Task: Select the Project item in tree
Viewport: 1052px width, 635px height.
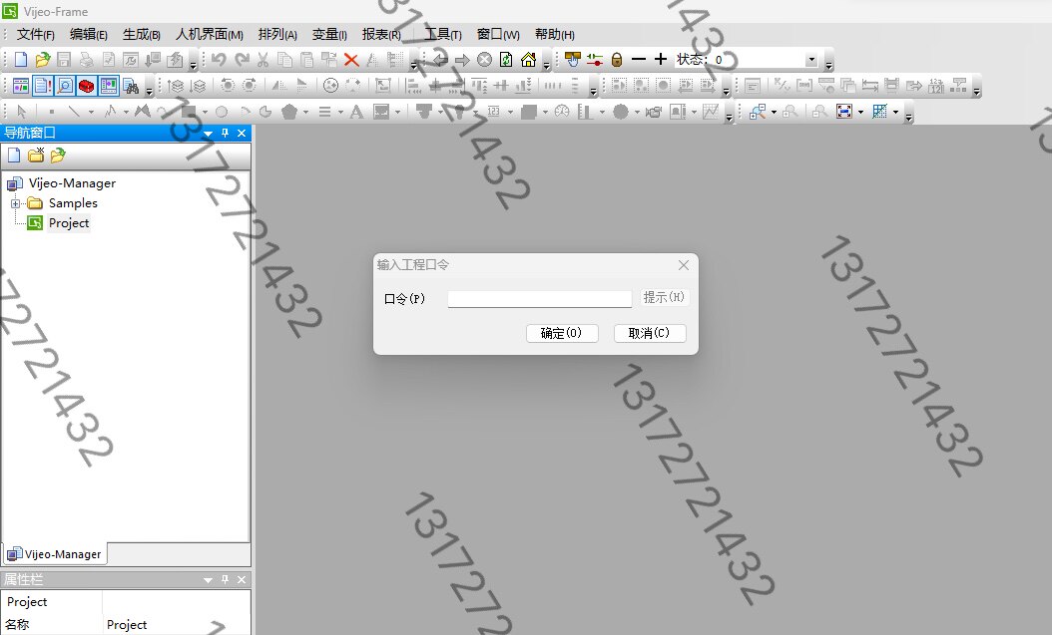Action: [x=69, y=223]
